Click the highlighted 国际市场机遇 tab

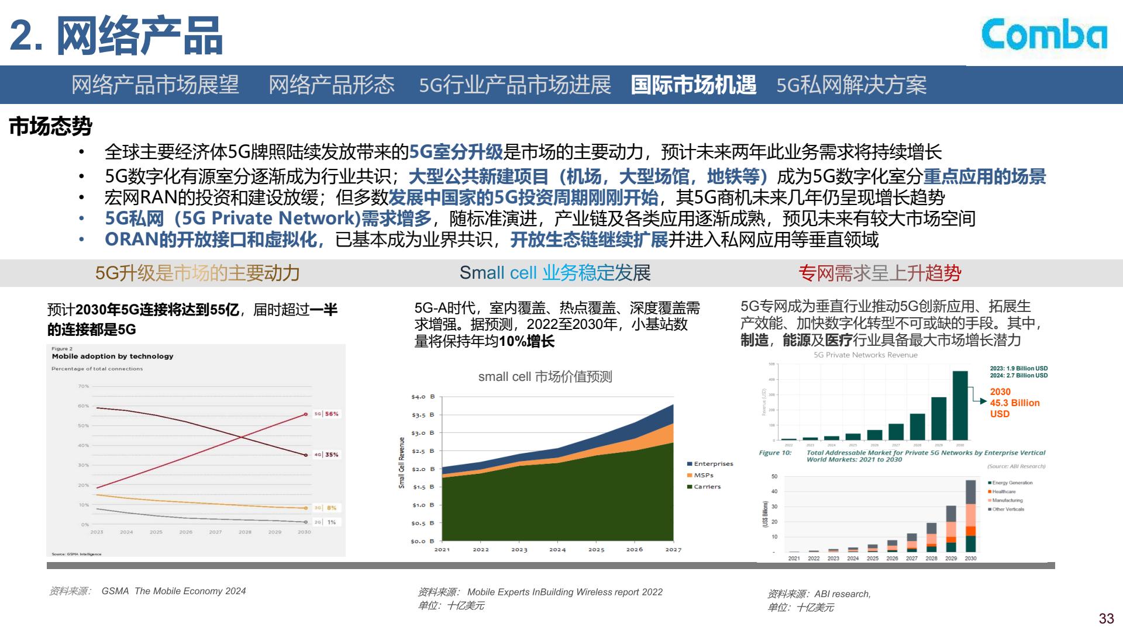coord(693,85)
